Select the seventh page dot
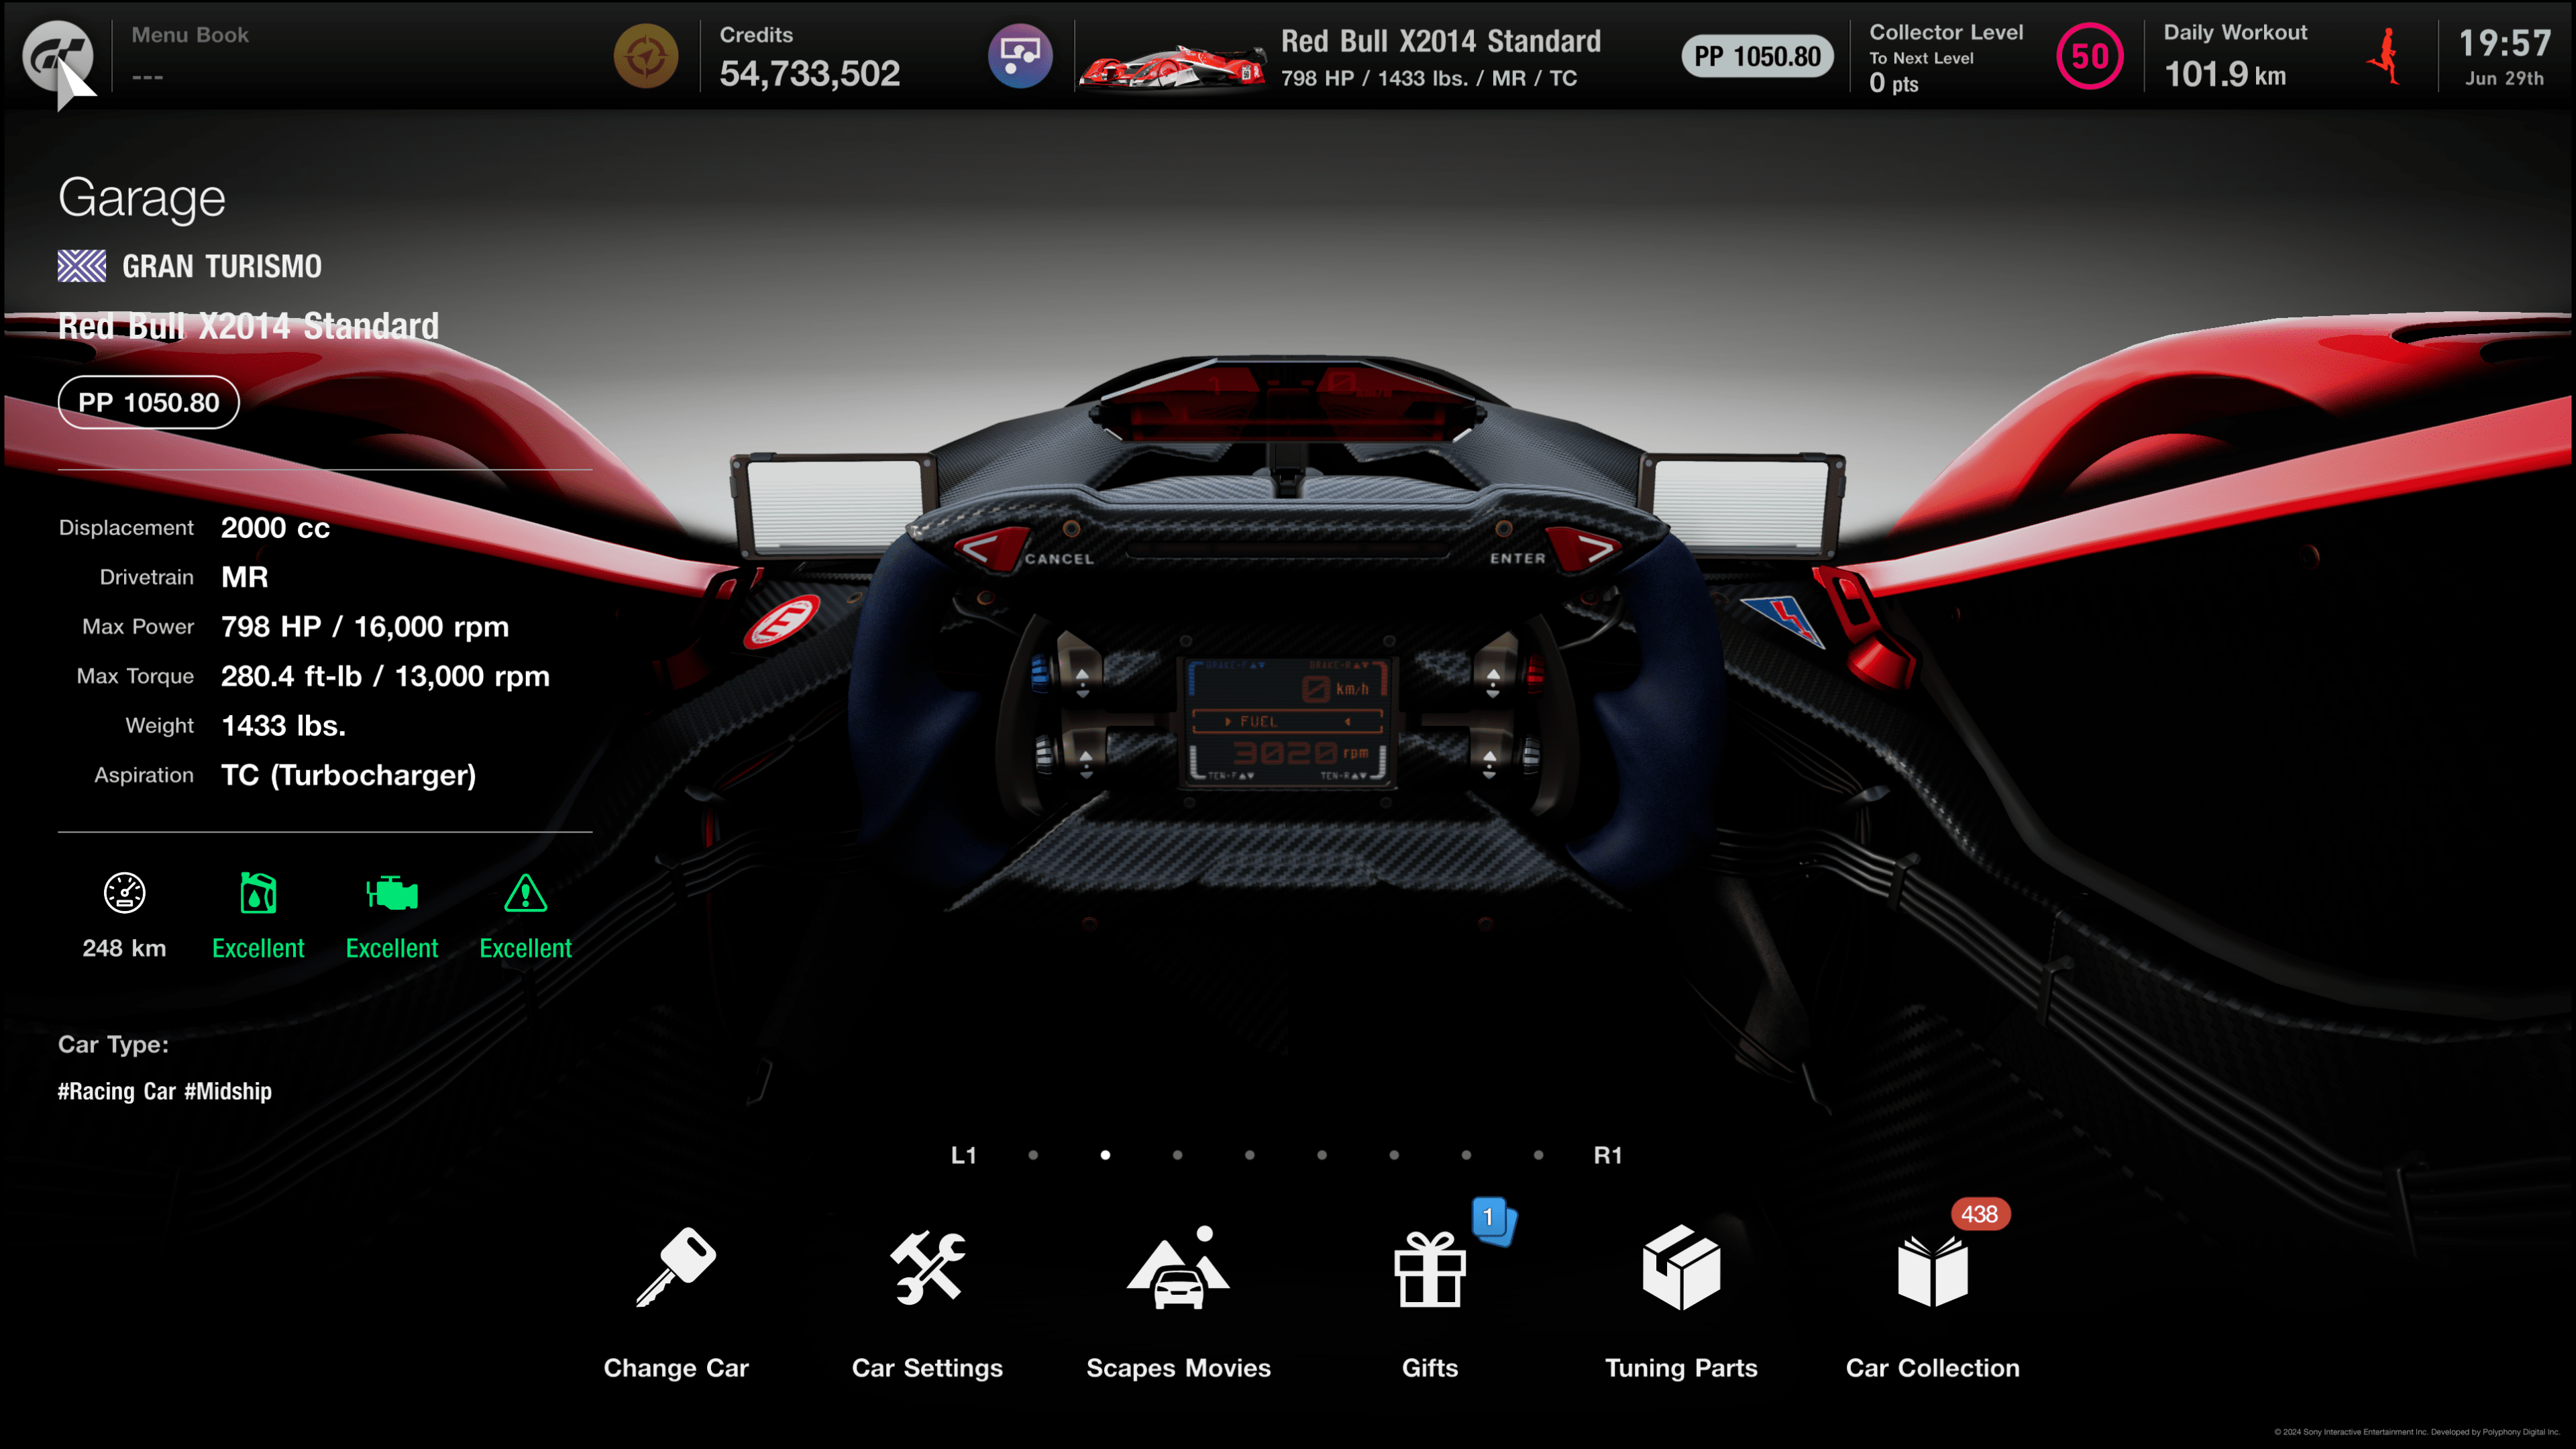Viewport: 2576px width, 1449px height. (x=1466, y=1155)
